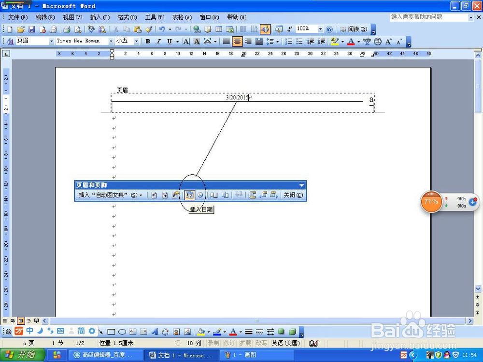Cut selection with scissors icon

pyautogui.click(x=116, y=29)
